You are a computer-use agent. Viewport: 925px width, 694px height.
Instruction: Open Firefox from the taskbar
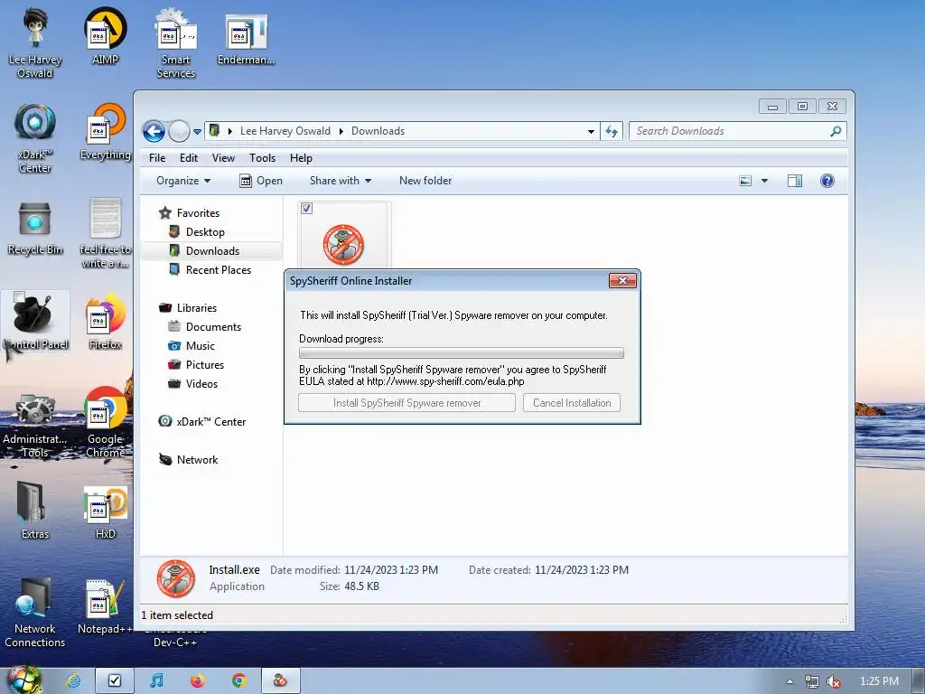198,681
